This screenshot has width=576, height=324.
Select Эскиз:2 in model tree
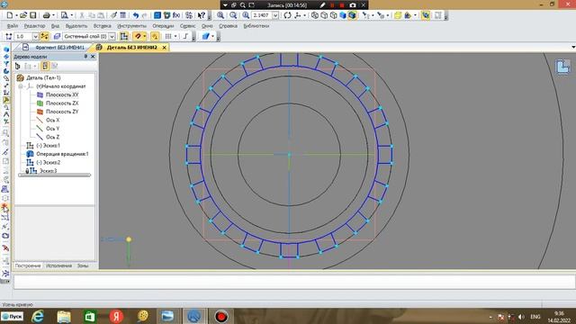pyautogui.click(x=48, y=162)
